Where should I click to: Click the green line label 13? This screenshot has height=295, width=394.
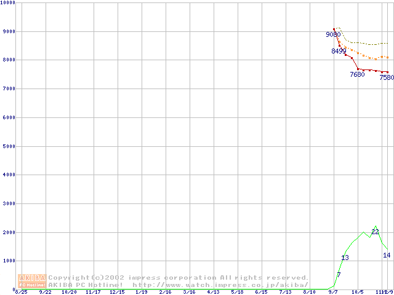(345, 258)
